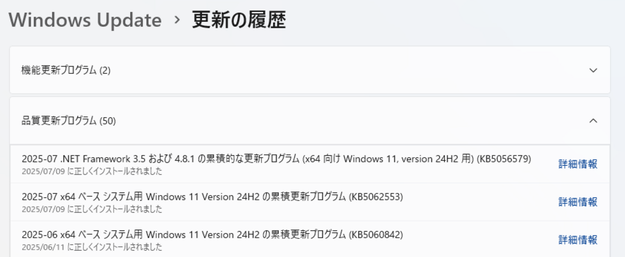Expand the 機能更新プログラム section chevron

[x=593, y=70]
